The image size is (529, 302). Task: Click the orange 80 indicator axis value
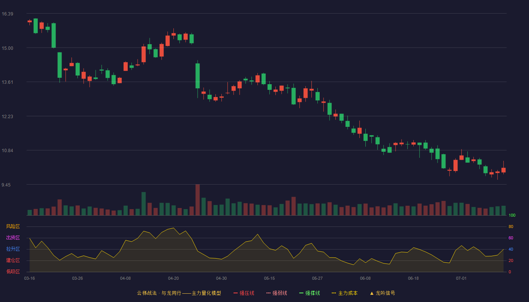pyautogui.click(x=511, y=226)
